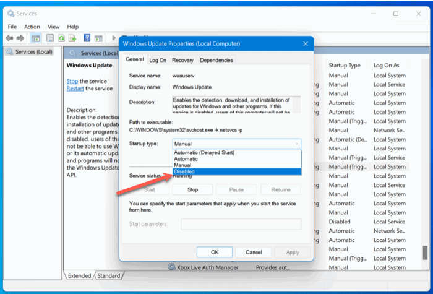The image size is (433, 294).
Task: Switch to the Log On tab
Action: coord(158,60)
